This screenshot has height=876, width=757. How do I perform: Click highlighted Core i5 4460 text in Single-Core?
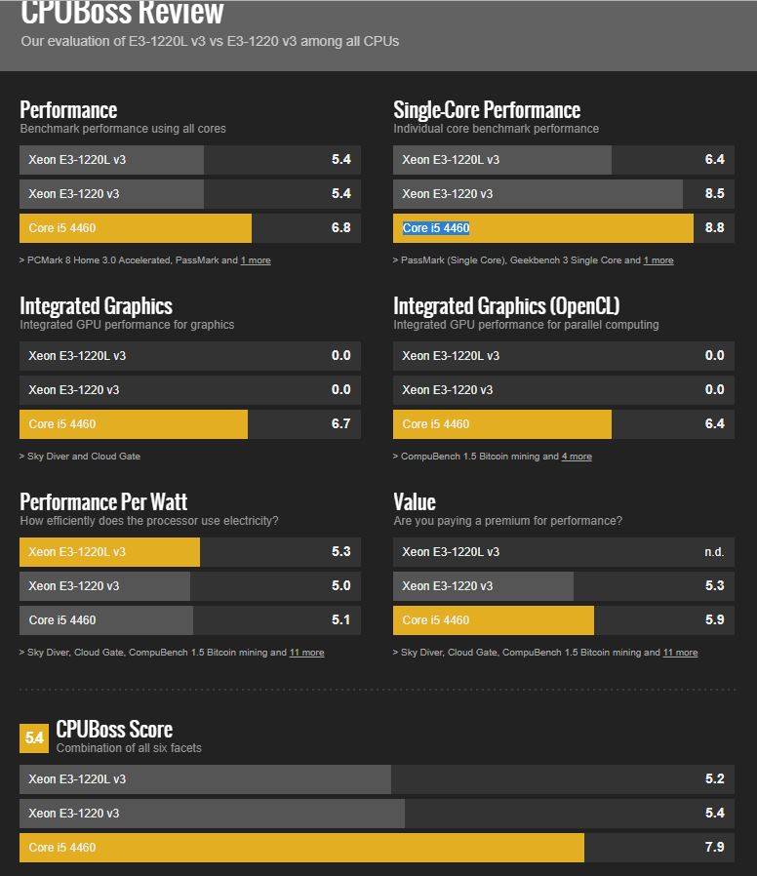436,228
